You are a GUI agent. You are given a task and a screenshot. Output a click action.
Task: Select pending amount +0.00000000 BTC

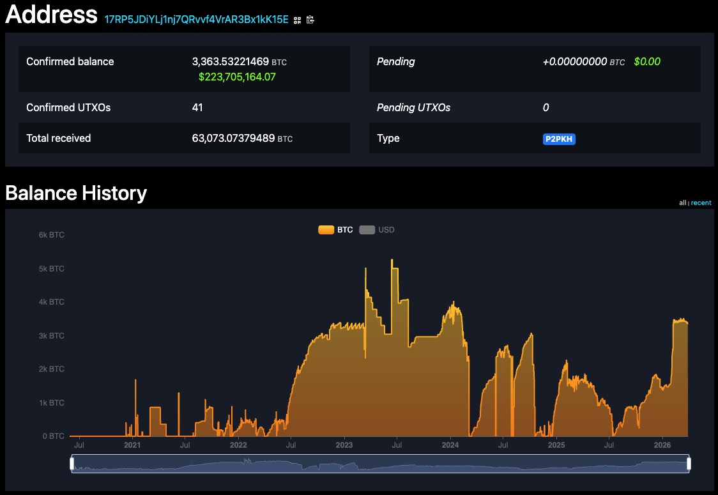point(584,62)
